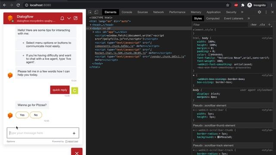Expand the div id app node
This screenshot has width=276, height=155.
click(x=94, y=32)
